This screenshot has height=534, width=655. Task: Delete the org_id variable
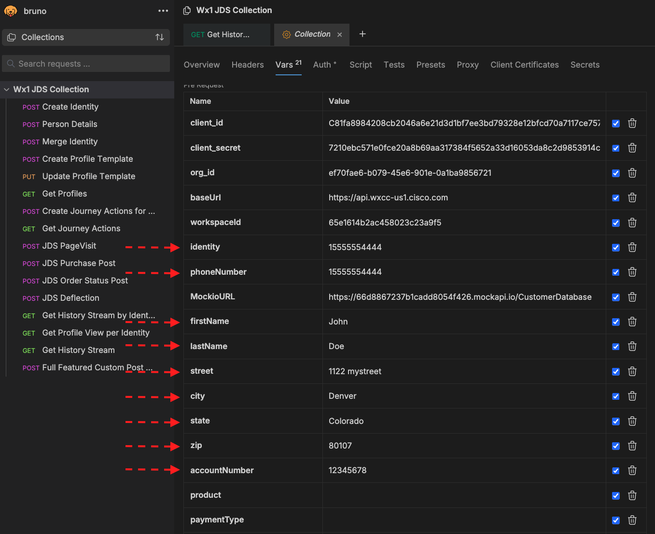click(632, 173)
